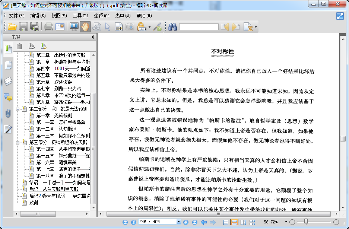Click the zoom out minus button
This screenshot has width=349, height=229.
coord(292,222)
